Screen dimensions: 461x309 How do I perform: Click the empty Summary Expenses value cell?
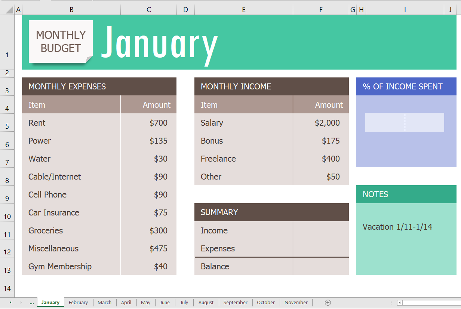pyautogui.click(x=321, y=248)
